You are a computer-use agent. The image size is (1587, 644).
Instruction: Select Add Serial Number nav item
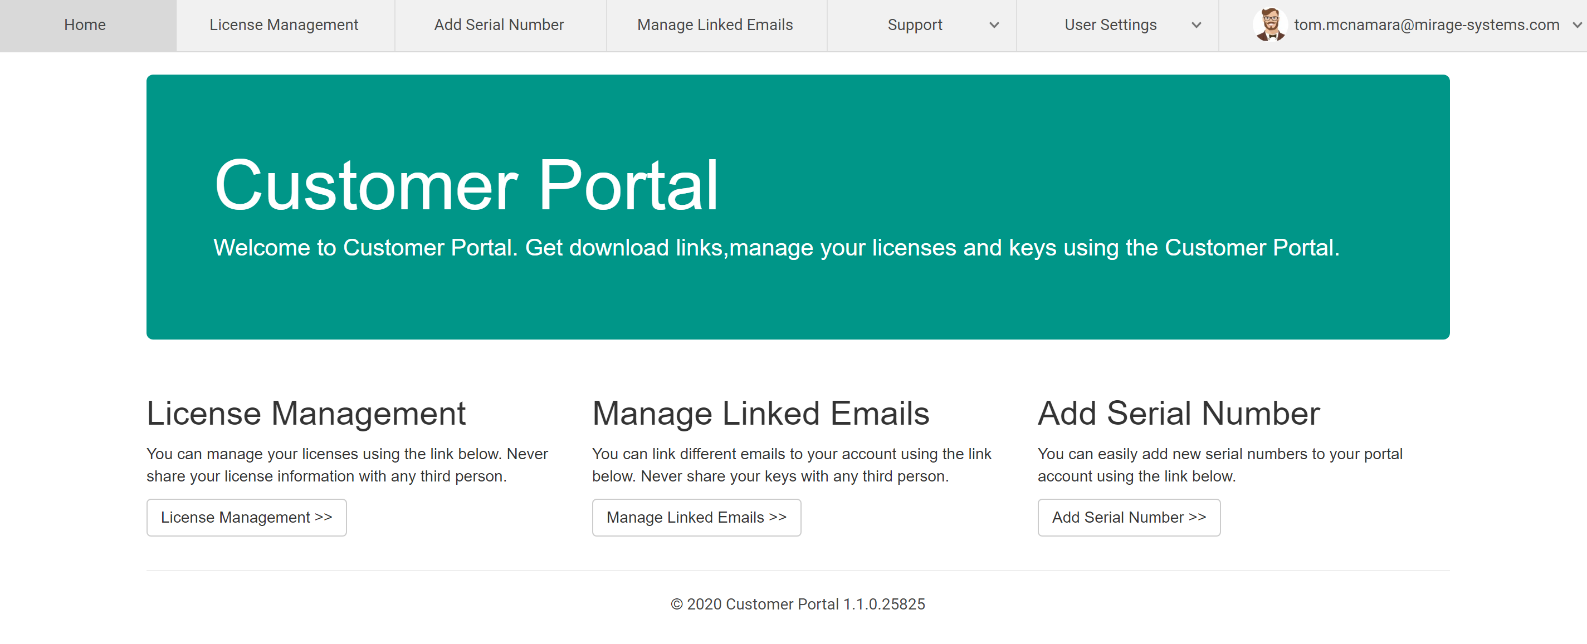click(x=499, y=25)
